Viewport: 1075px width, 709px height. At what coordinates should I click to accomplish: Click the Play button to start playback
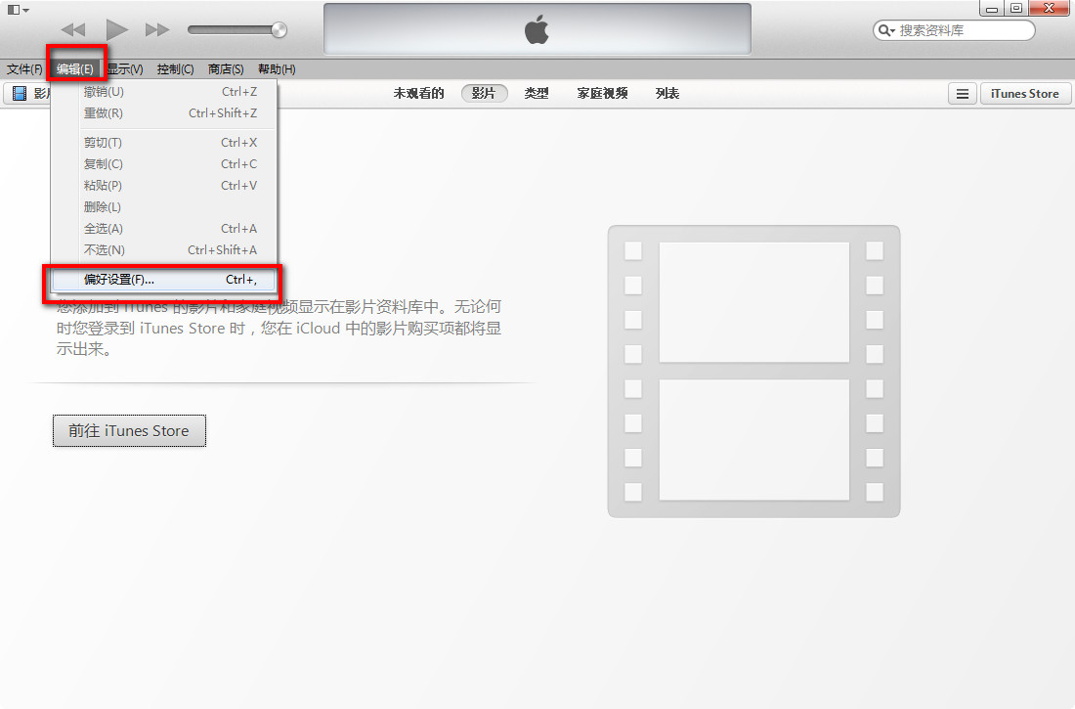(x=115, y=29)
